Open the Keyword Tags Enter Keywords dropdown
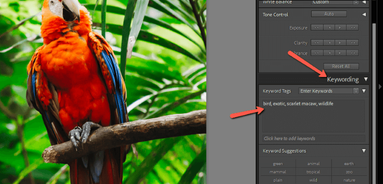Viewport: 383px width, 184px height. (328, 91)
